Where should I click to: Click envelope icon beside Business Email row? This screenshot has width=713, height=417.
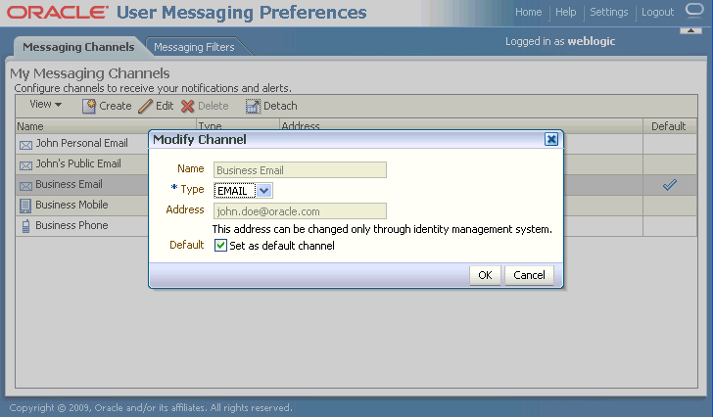[25, 186]
